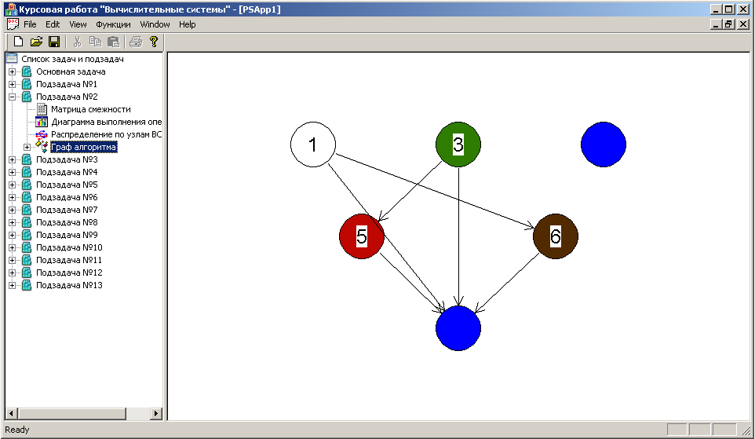The width and height of the screenshot is (755, 439).
Task: Click the Список задач и подзадач root icon
Action: click(12, 59)
